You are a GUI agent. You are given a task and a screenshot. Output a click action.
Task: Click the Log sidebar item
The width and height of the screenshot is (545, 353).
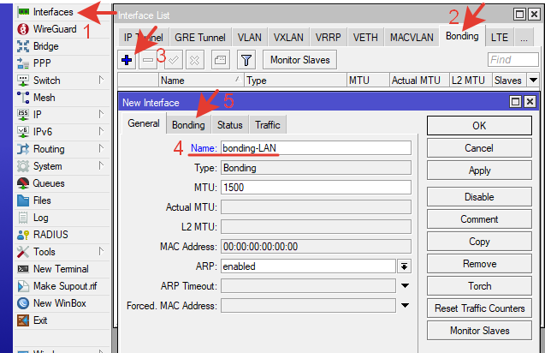point(40,218)
